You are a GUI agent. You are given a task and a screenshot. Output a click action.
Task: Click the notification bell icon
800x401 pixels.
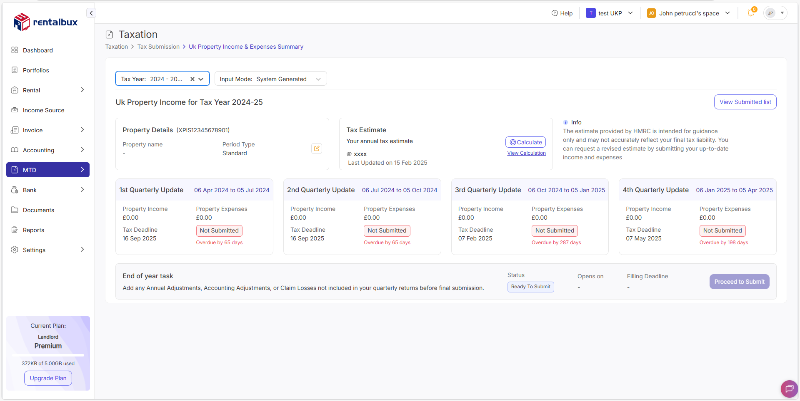[x=750, y=13]
